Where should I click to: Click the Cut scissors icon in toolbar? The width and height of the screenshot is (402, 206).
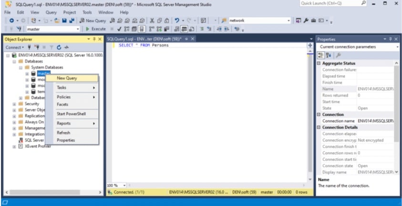click(x=152, y=21)
